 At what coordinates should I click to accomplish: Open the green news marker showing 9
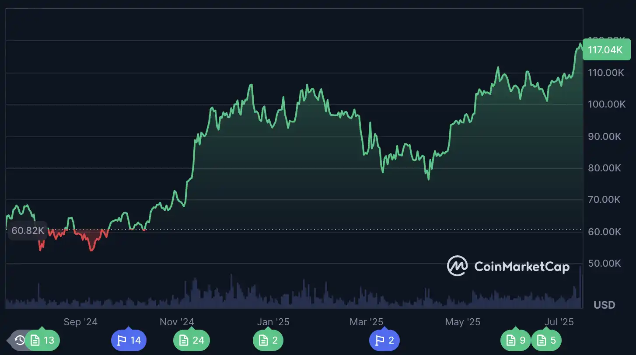515,340
